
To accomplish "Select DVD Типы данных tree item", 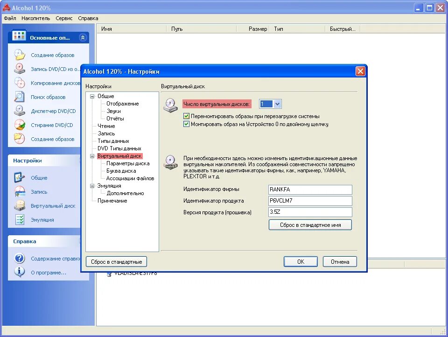I will [119, 148].
